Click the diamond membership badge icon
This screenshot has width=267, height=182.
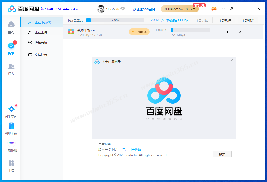tap(123, 9)
